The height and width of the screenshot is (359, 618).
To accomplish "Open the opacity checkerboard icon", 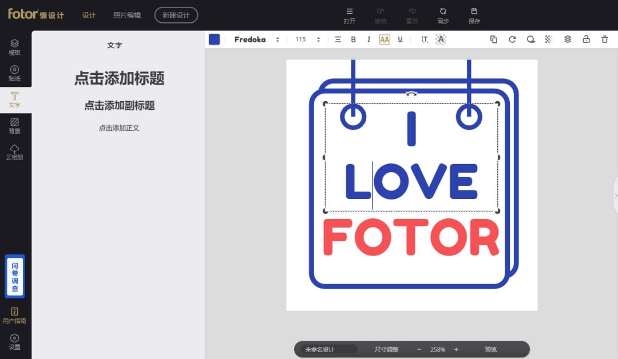I will click(x=548, y=39).
